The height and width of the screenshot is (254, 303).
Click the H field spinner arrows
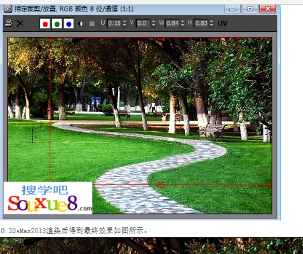click(211, 23)
